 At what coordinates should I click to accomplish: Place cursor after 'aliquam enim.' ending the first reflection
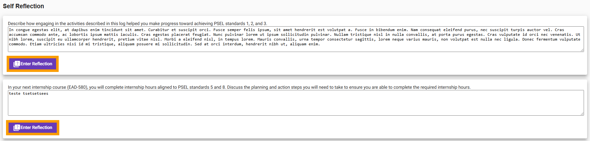point(321,44)
